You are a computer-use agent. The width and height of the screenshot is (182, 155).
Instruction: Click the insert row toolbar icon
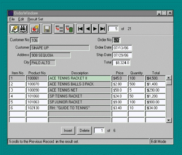59,29
